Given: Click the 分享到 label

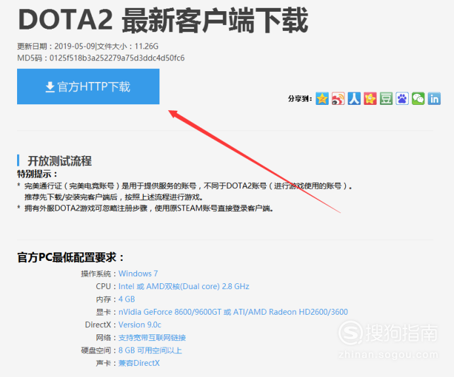Looking at the screenshot, I should [300, 98].
